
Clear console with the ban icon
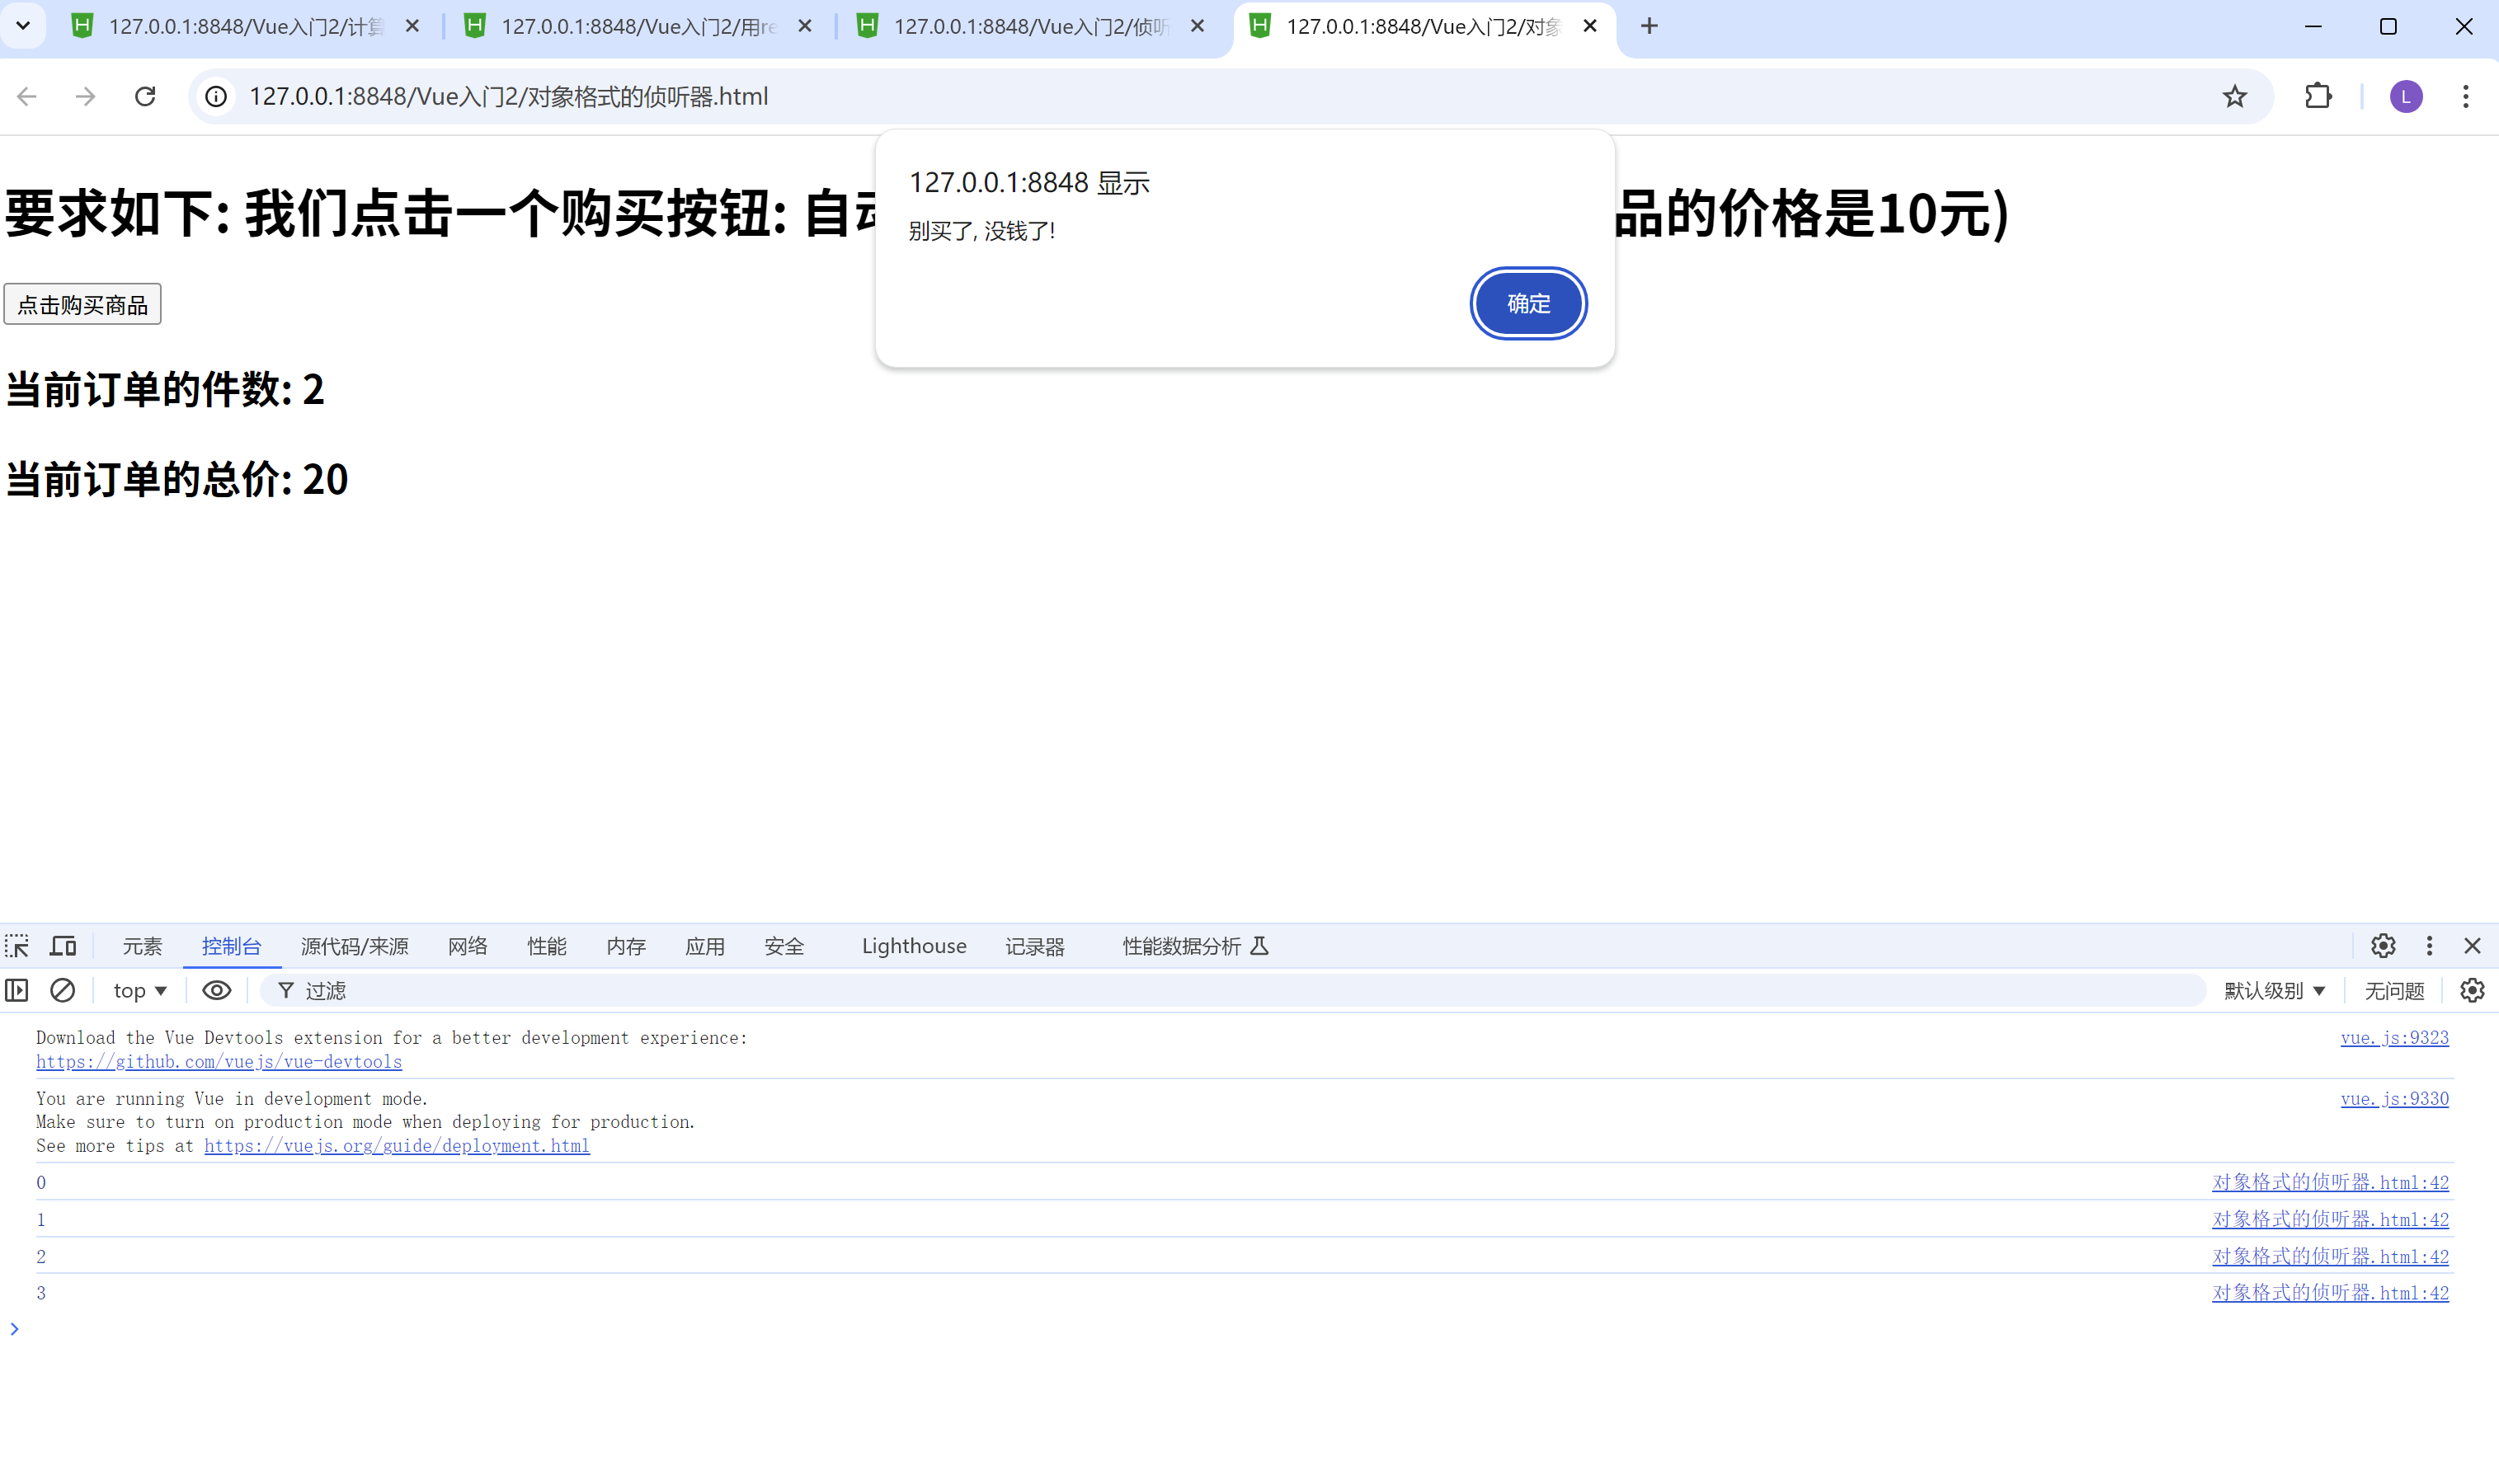[x=63, y=990]
